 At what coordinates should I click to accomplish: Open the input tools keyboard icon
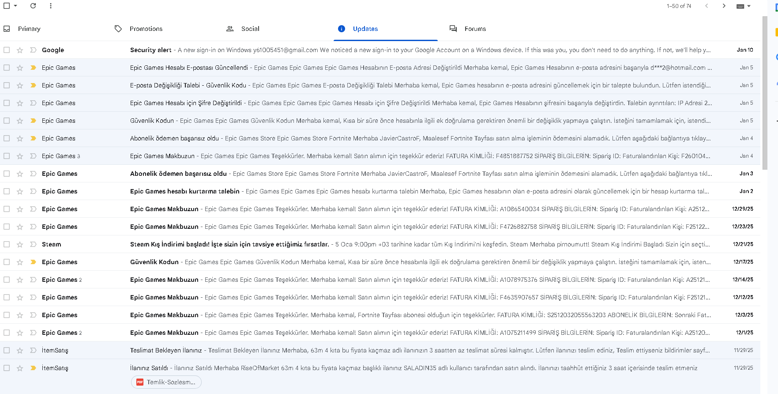tap(740, 6)
